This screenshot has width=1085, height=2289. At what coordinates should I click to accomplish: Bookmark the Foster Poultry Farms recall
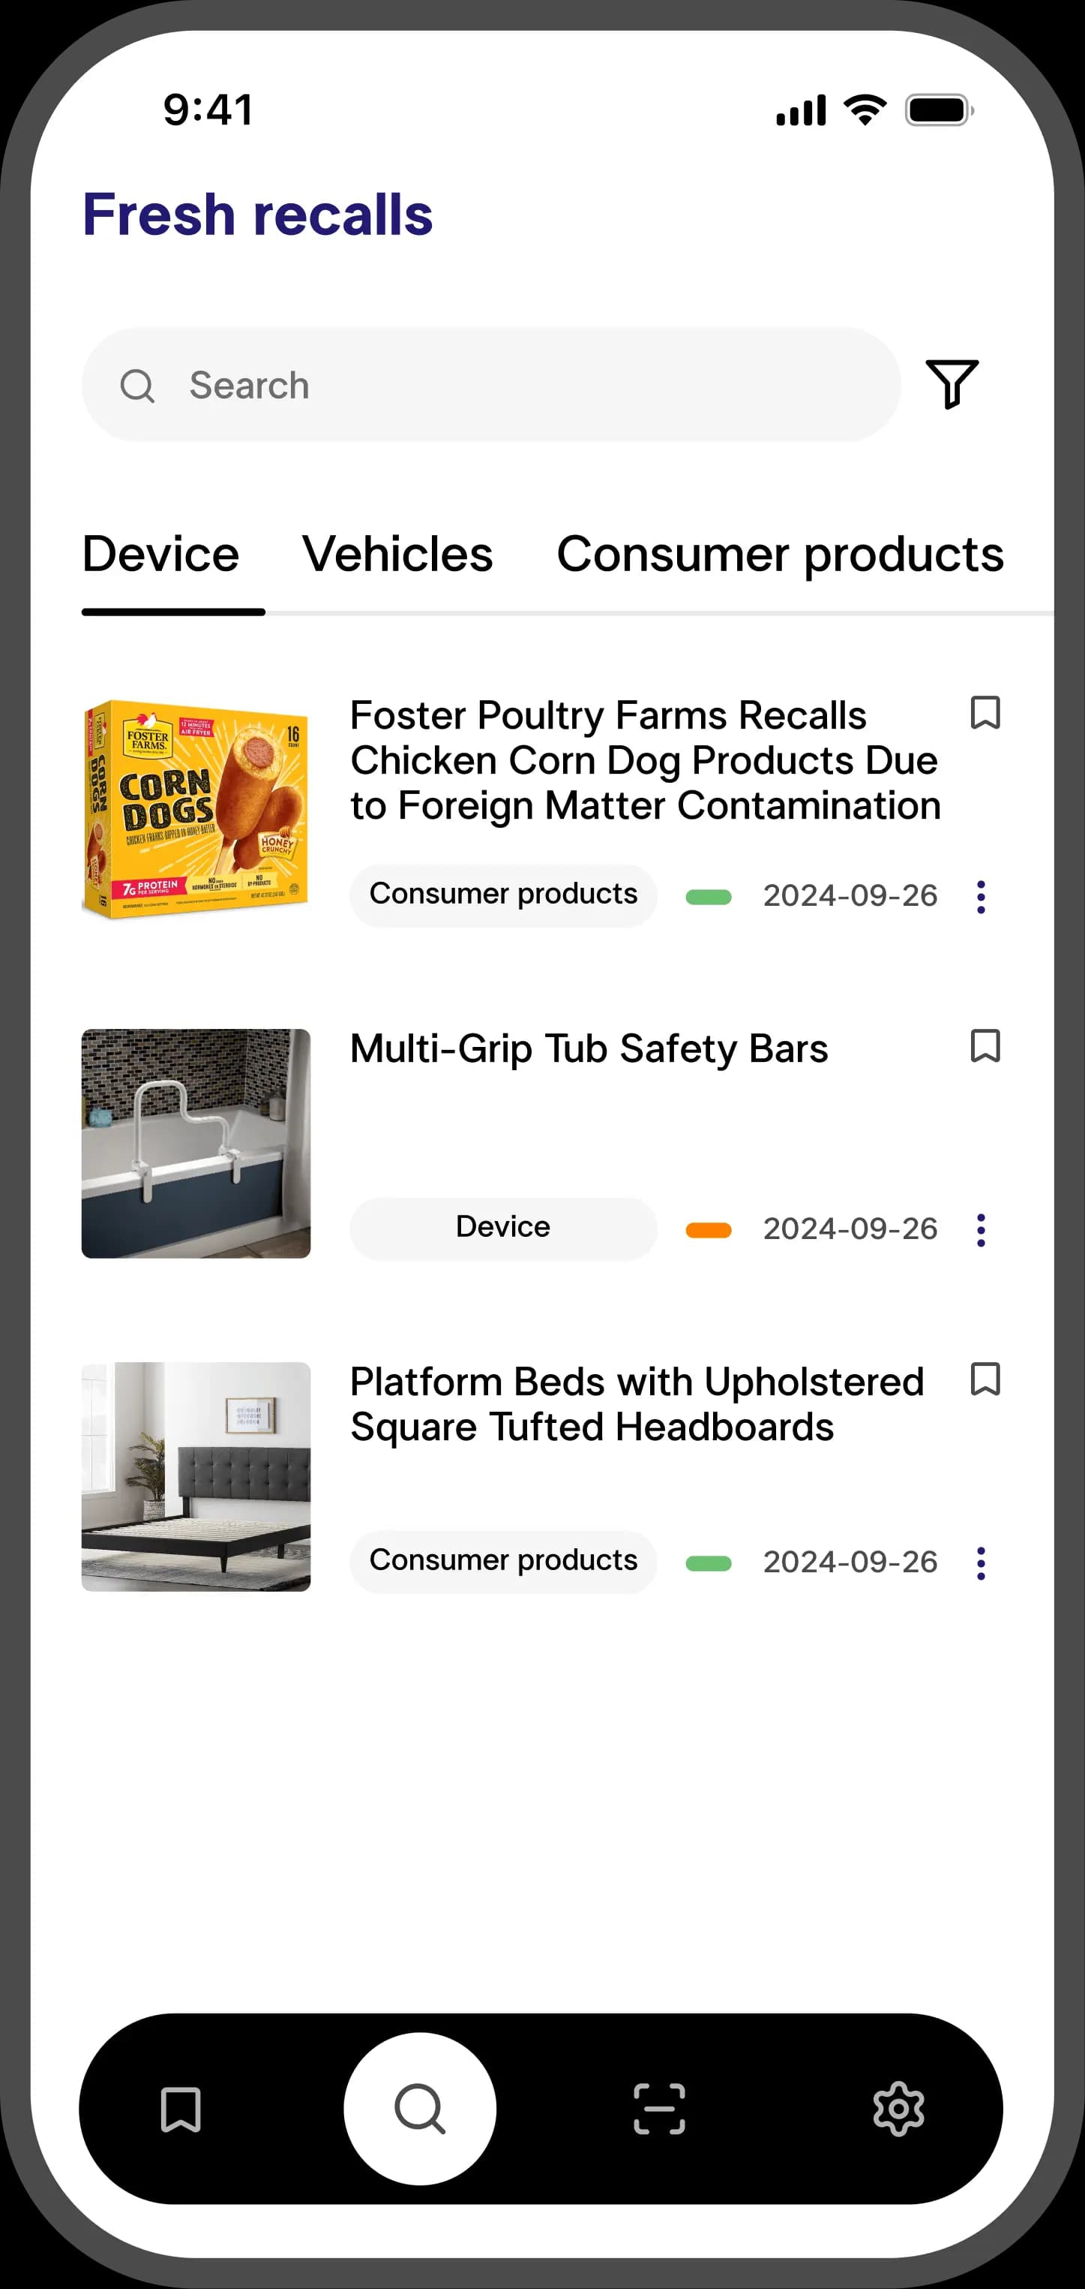pos(985,713)
